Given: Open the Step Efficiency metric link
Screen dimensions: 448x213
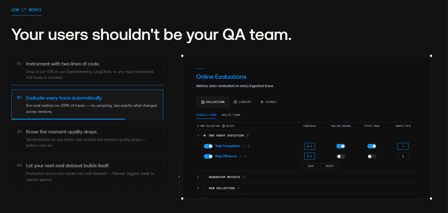Looking at the screenshot, I should pos(226,156).
